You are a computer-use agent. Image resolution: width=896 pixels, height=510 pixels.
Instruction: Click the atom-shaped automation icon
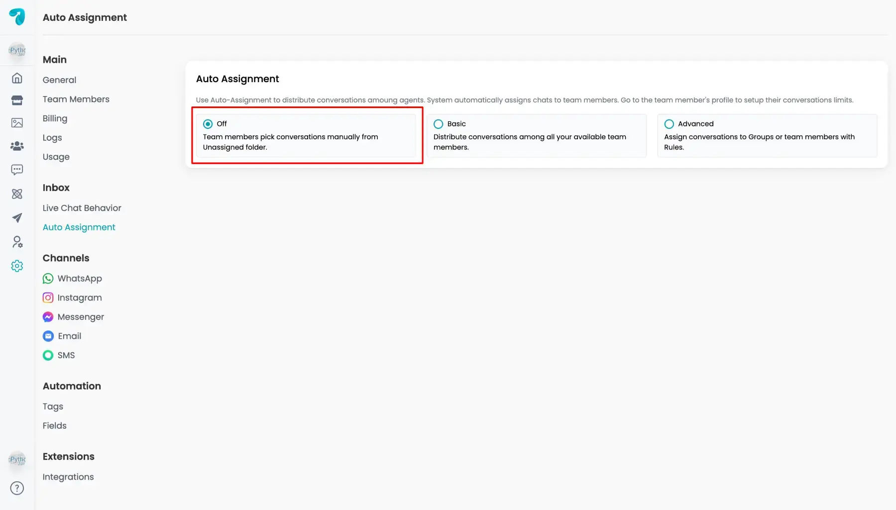[17, 194]
